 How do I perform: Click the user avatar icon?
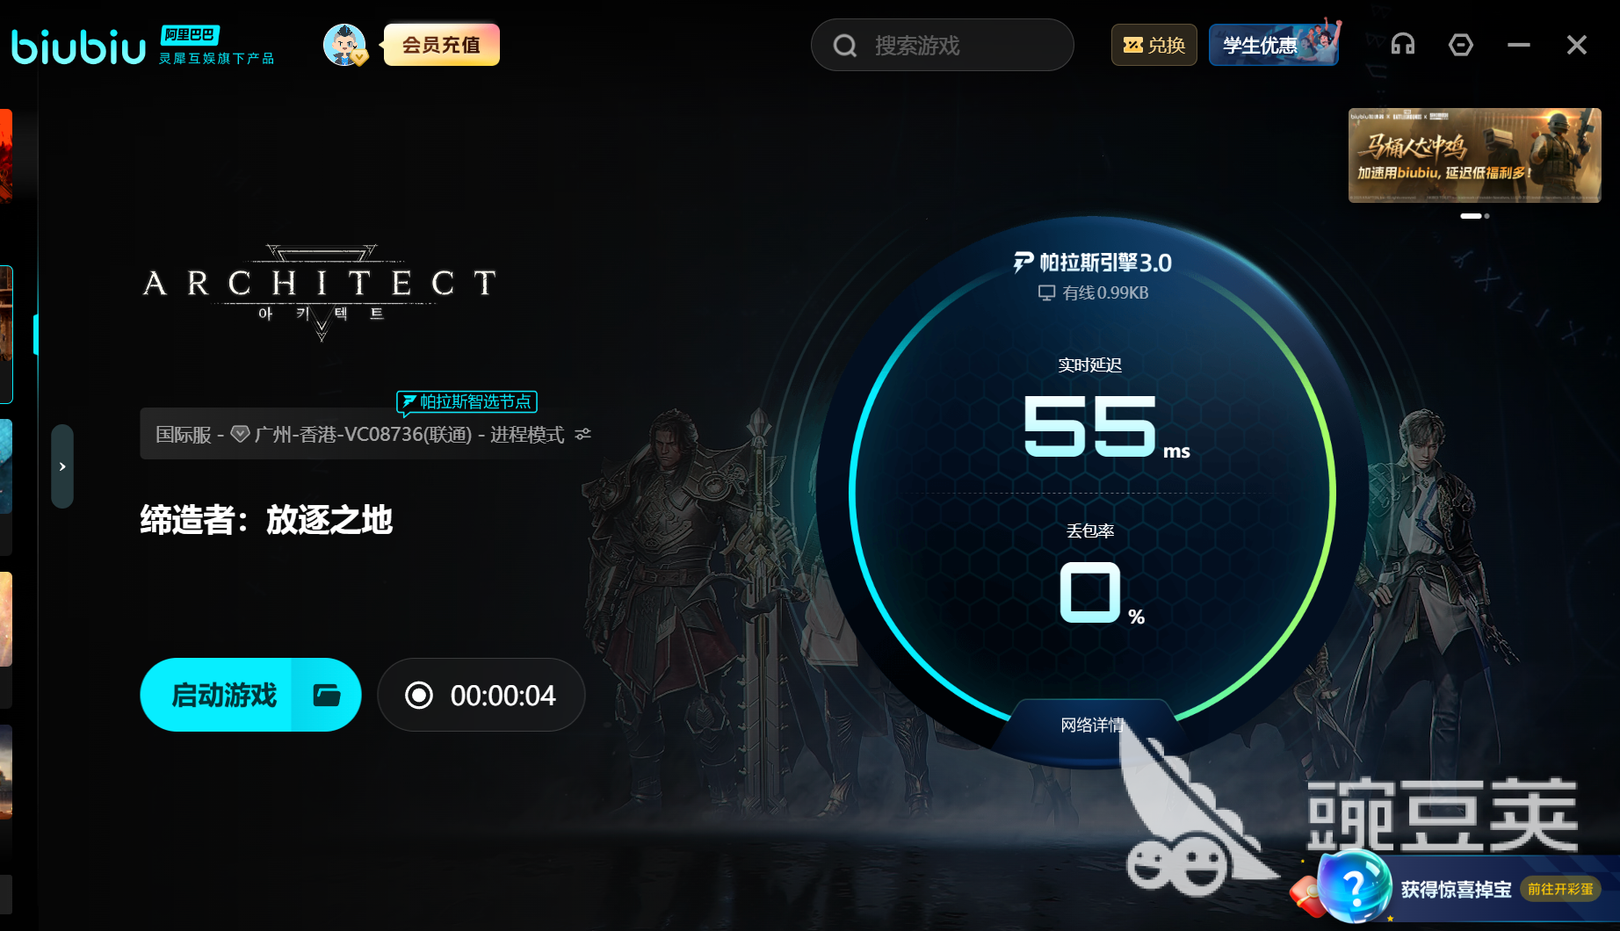coord(344,45)
